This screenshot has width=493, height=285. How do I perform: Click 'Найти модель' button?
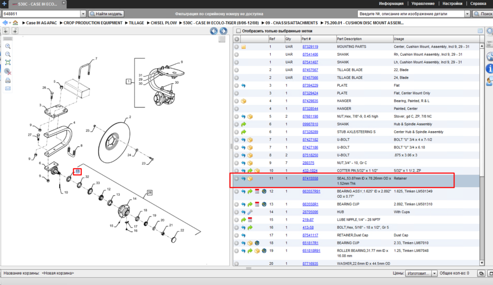[x=106, y=14]
